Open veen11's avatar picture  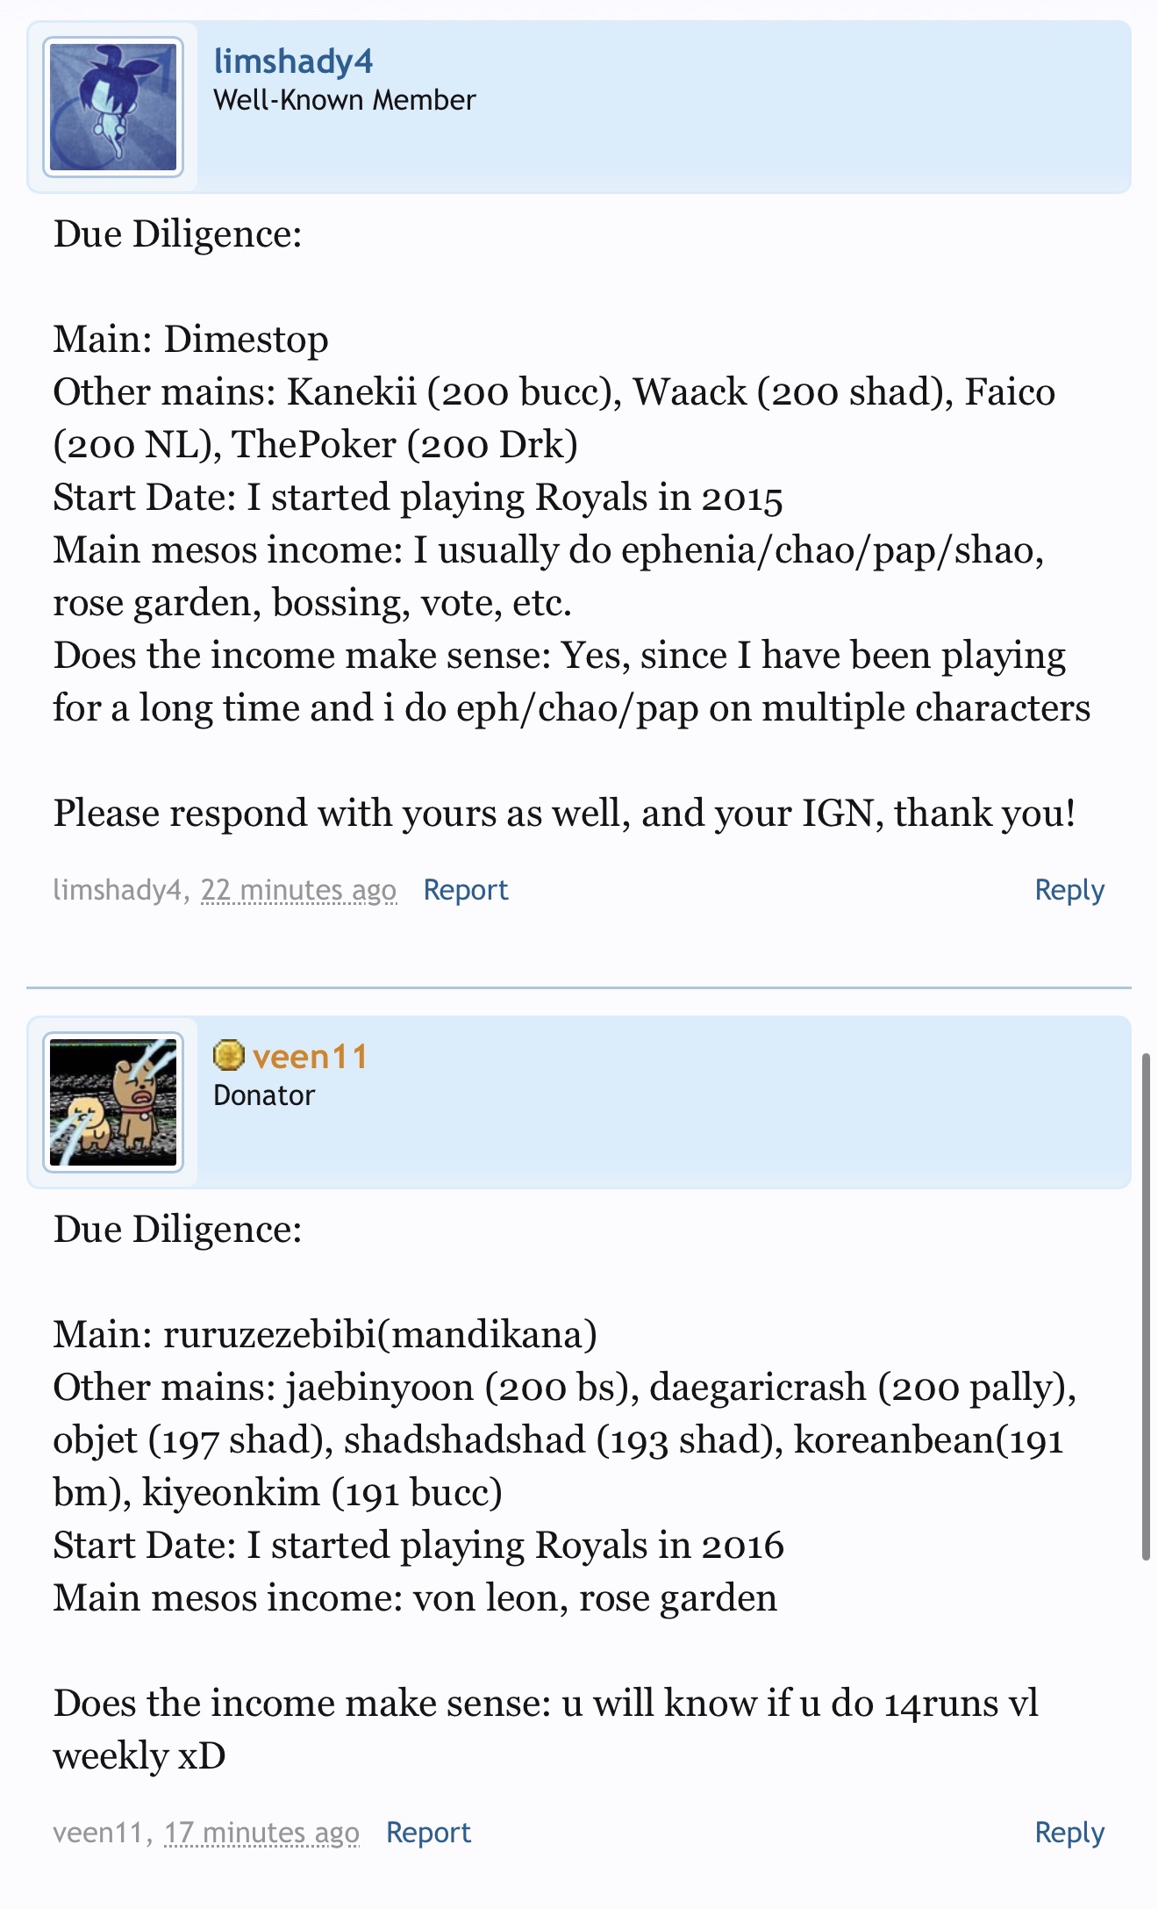113,1102
